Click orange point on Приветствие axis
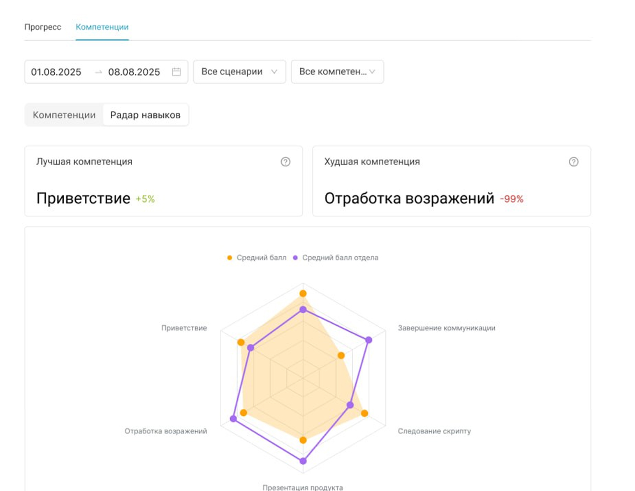Image resolution: width=635 pixels, height=491 pixels. (x=241, y=343)
